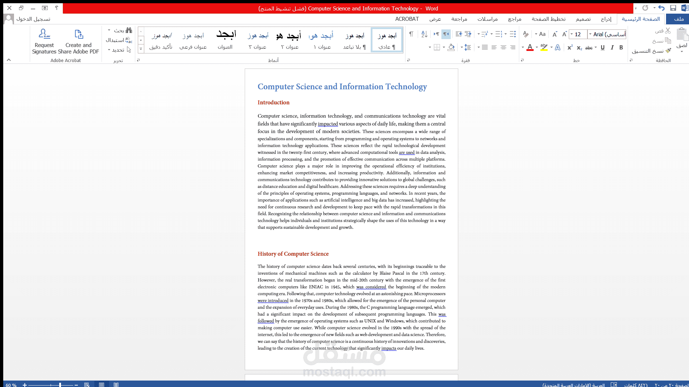Sort the selected text alphabetically
689x387 pixels.
[424, 34]
